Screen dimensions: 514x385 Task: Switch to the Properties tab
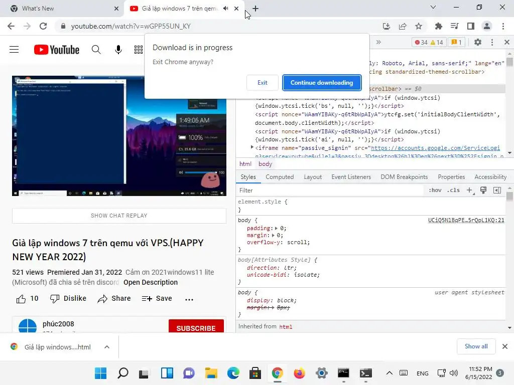pos(451,177)
